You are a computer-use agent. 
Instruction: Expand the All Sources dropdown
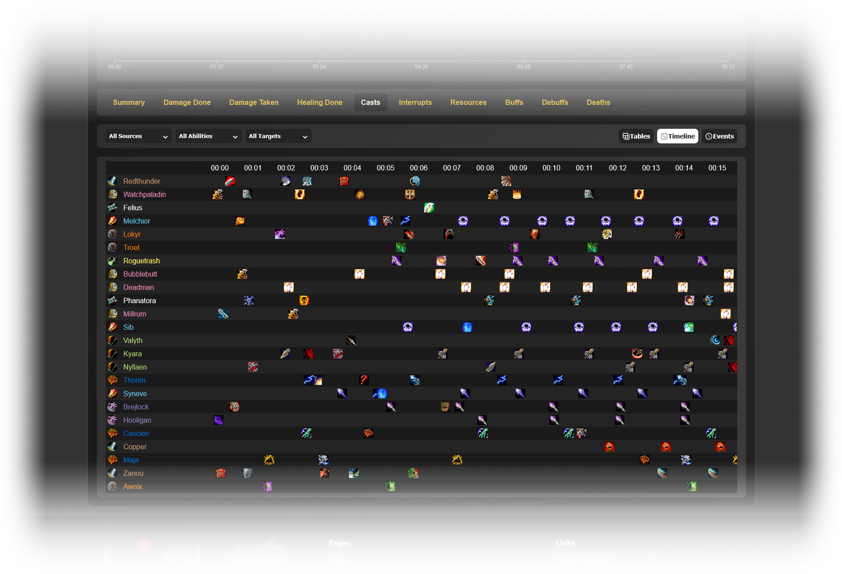138,136
